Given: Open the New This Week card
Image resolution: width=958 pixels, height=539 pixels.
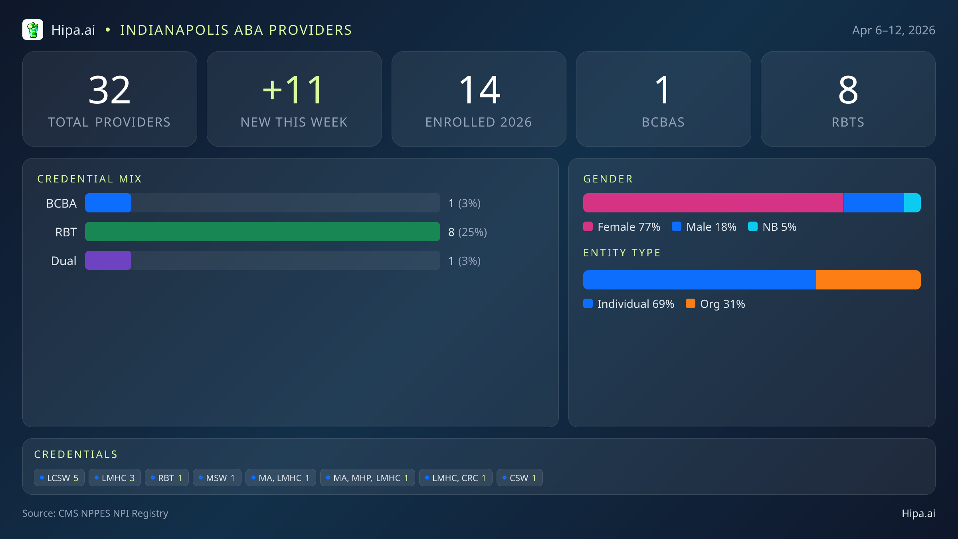Looking at the screenshot, I should tap(294, 99).
